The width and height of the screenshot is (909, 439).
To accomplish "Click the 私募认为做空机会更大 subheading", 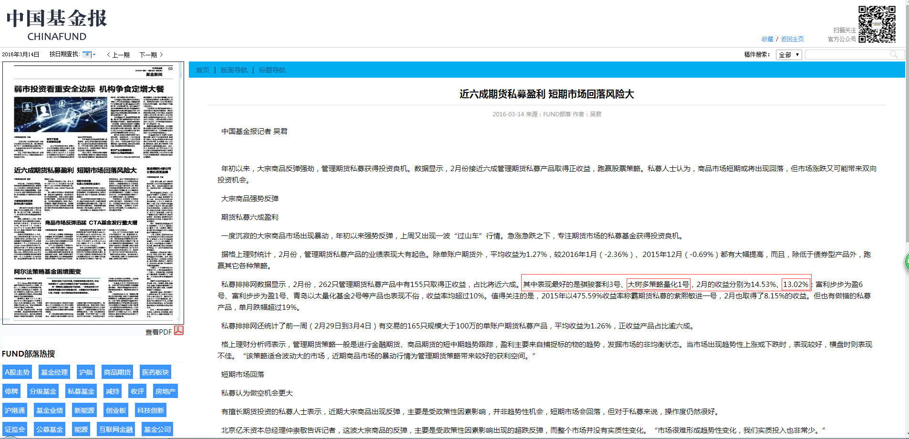I will click(x=257, y=393).
